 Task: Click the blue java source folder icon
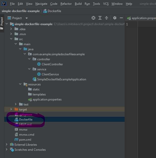pyautogui.click(x=25, y=49)
